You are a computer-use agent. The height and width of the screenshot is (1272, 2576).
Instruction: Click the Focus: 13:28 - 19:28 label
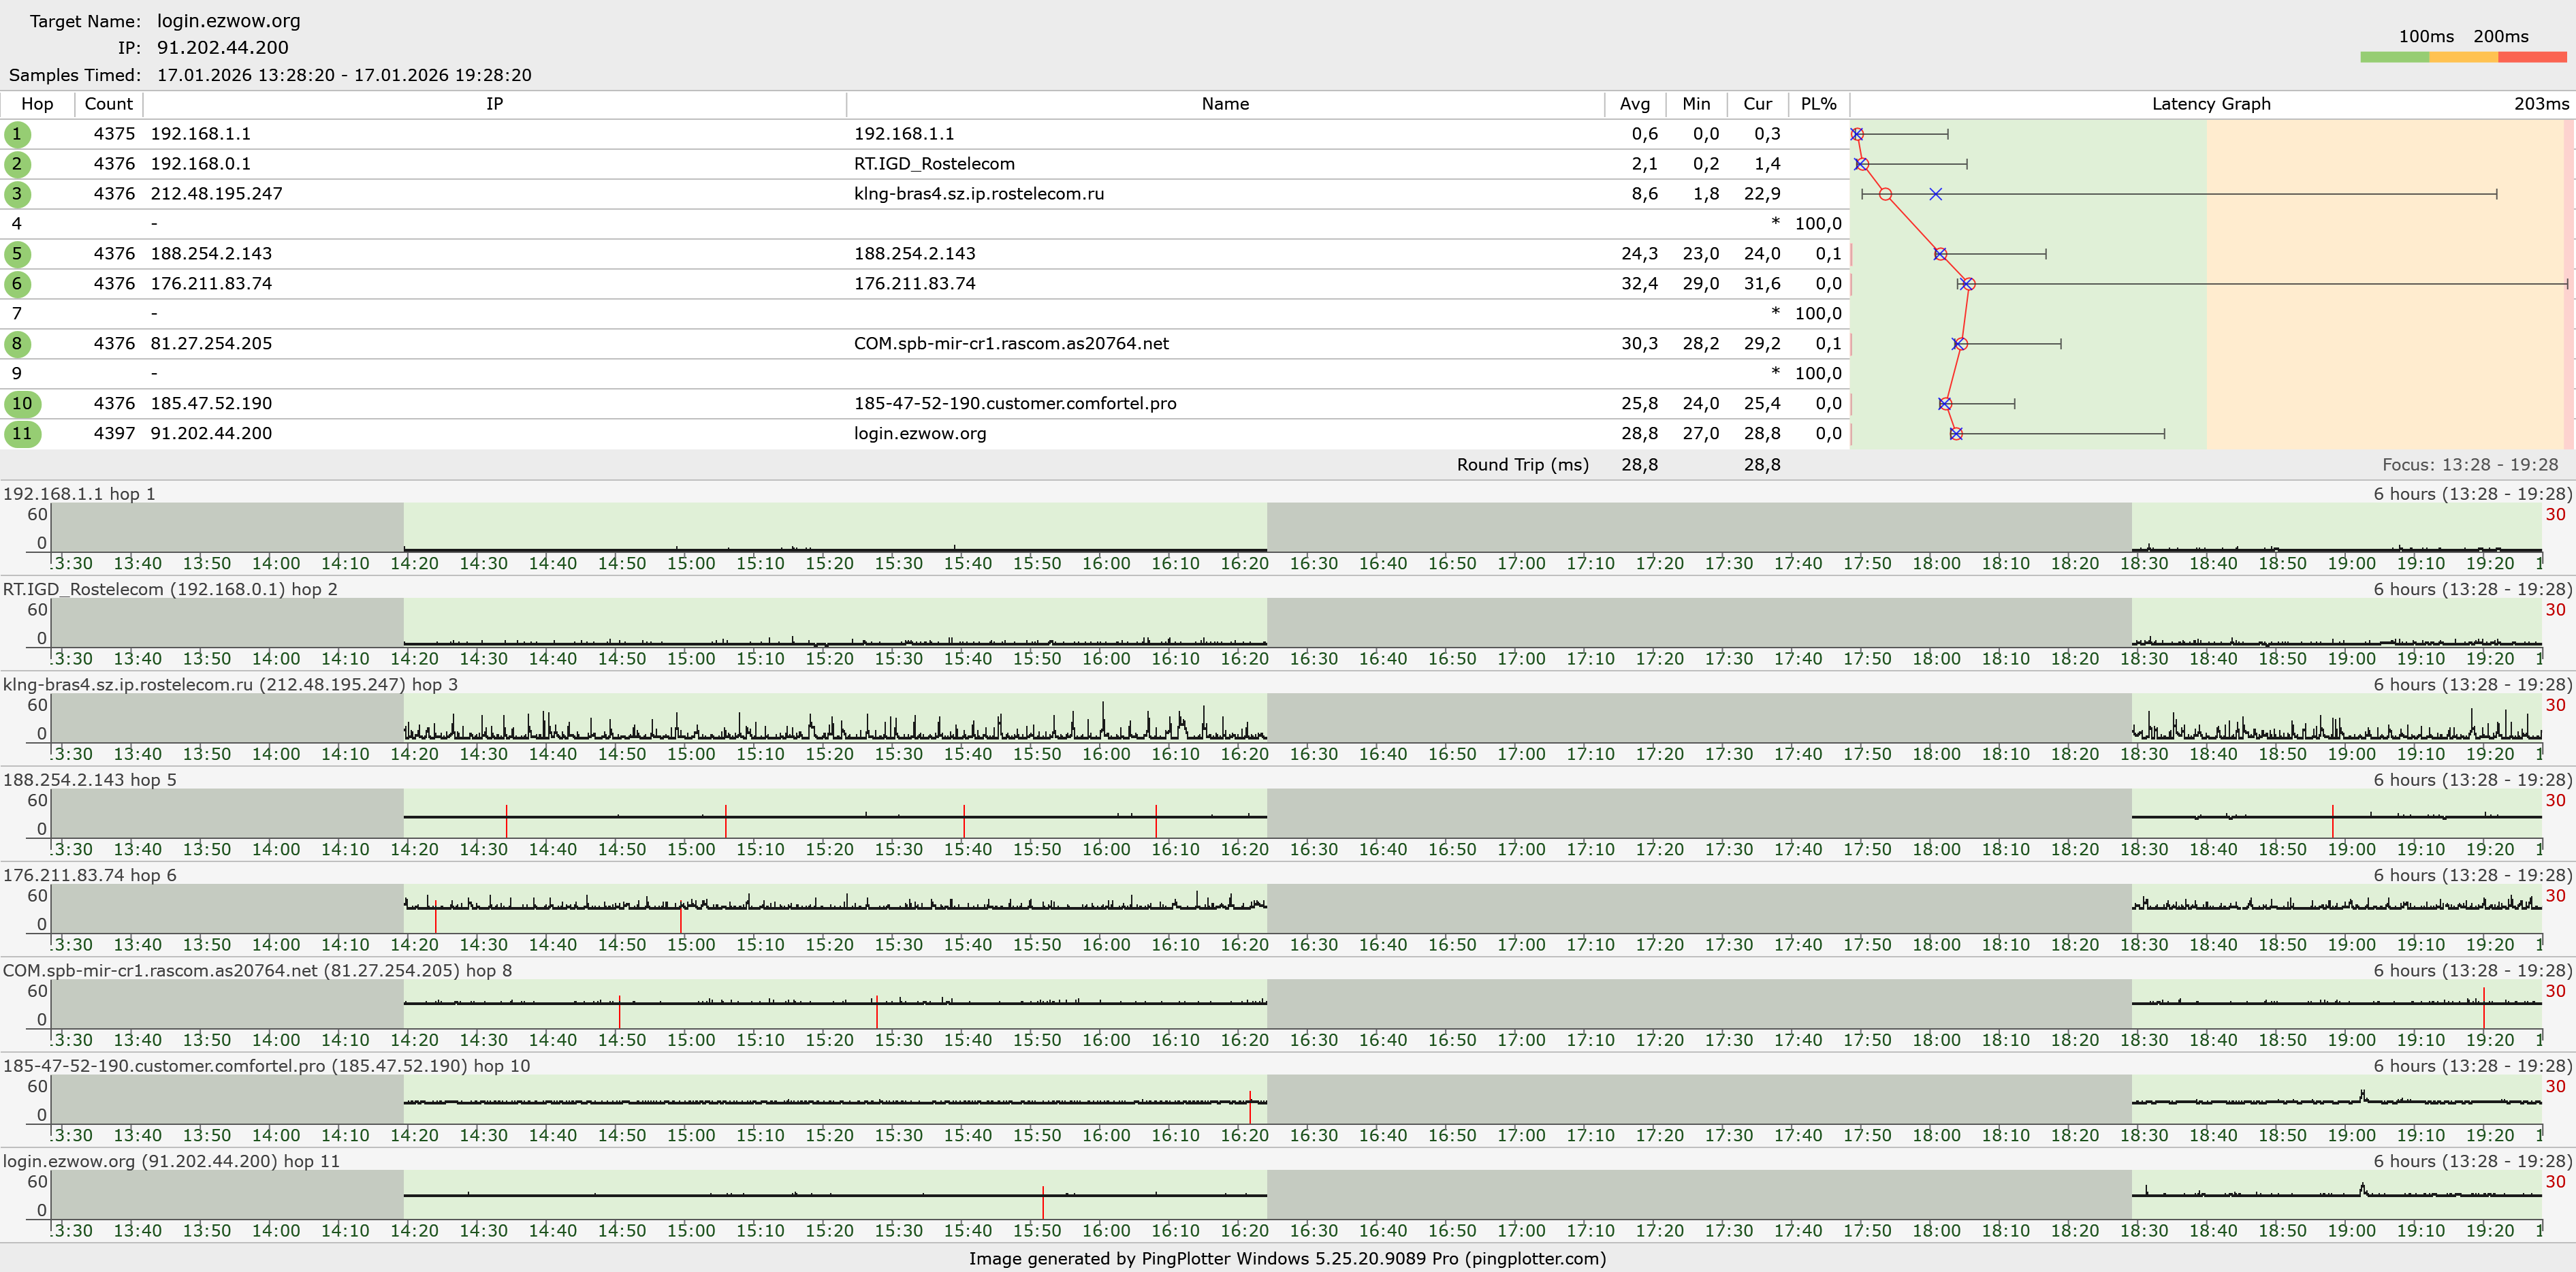(2469, 465)
